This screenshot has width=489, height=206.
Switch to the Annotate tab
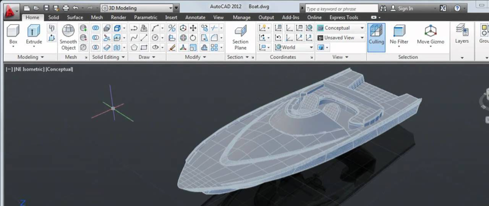click(x=195, y=18)
